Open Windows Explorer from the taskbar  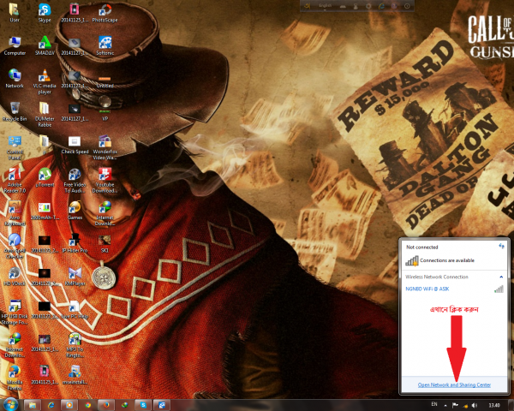pos(33,405)
